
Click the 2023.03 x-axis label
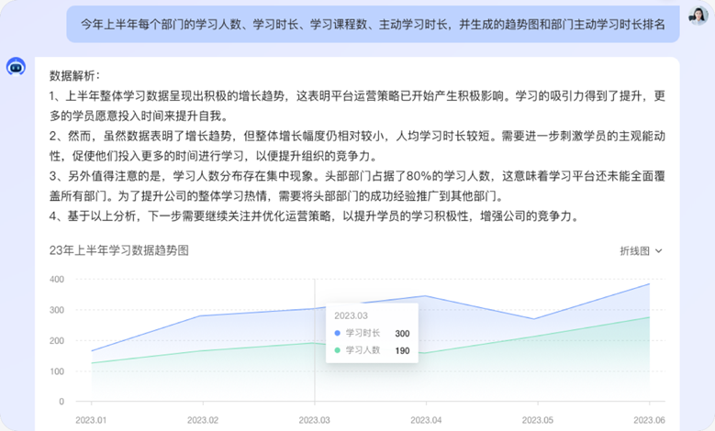tap(315, 418)
